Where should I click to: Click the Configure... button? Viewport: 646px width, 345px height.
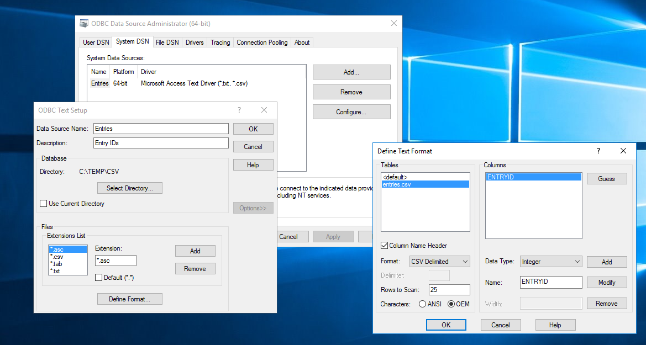tap(351, 112)
